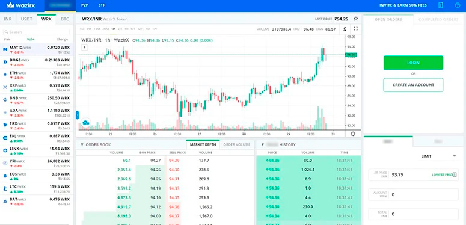Click the LTC coin icon
The height and width of the screenshot is (225, 466).
pos(5,188)
